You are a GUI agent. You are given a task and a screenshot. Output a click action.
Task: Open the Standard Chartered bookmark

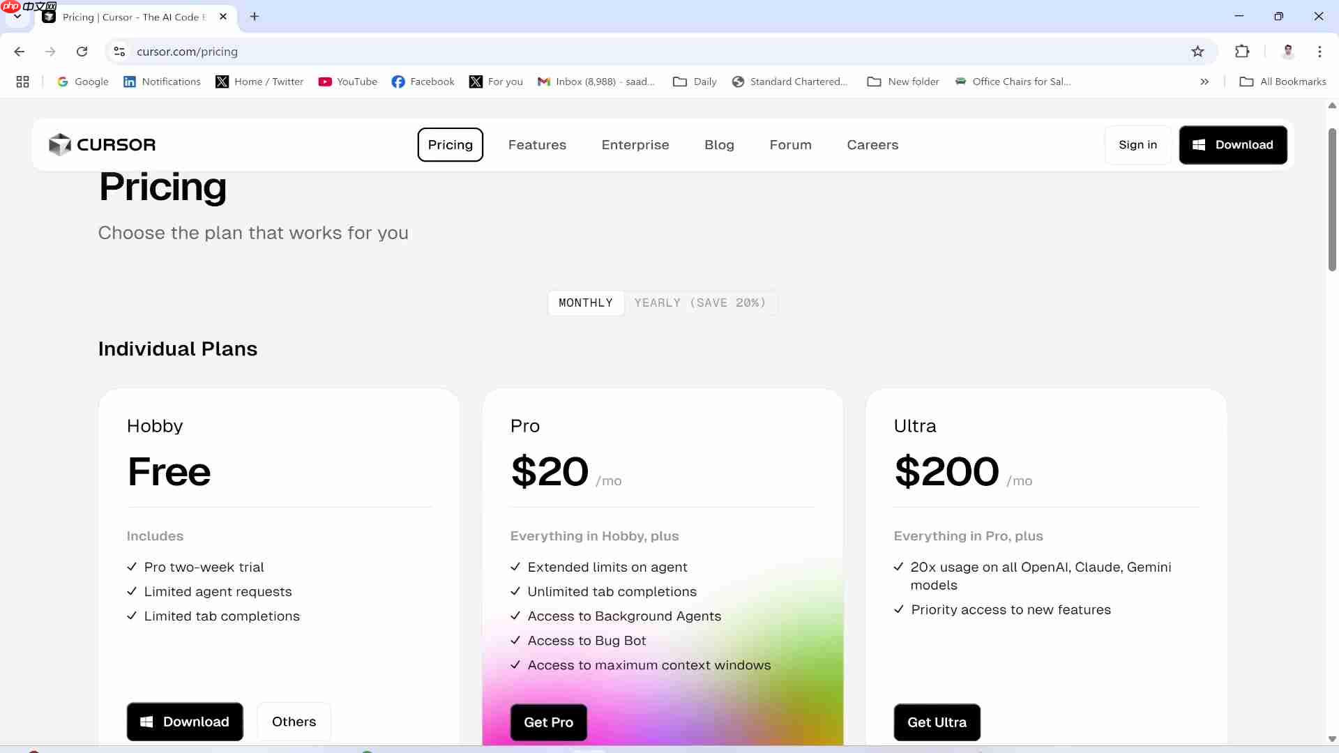pos(790,82)
